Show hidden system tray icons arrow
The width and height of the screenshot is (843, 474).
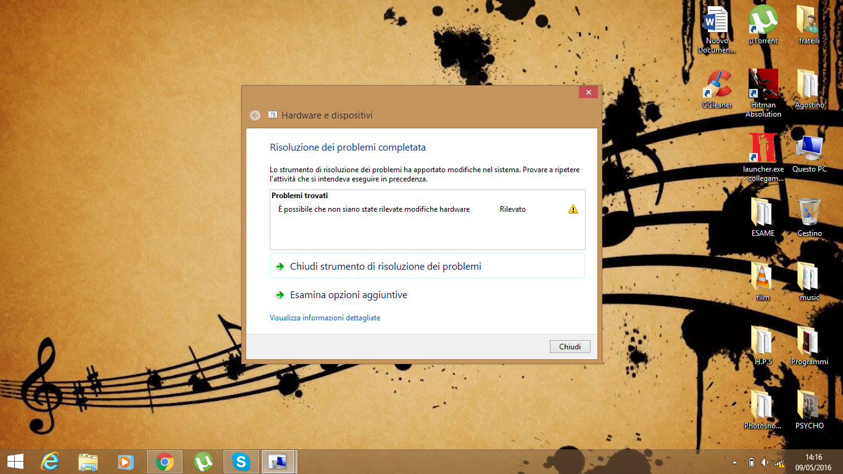tap(734, 462)
